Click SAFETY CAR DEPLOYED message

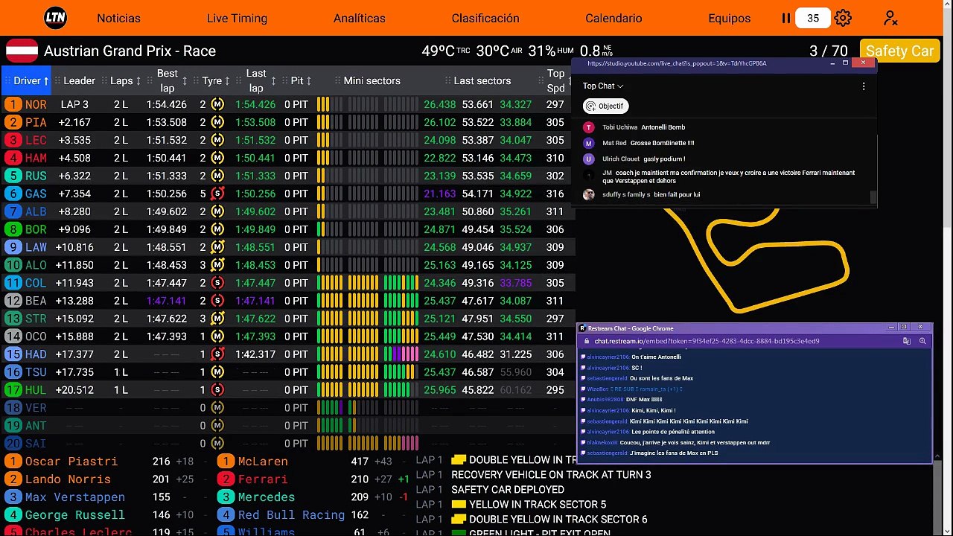507,490
